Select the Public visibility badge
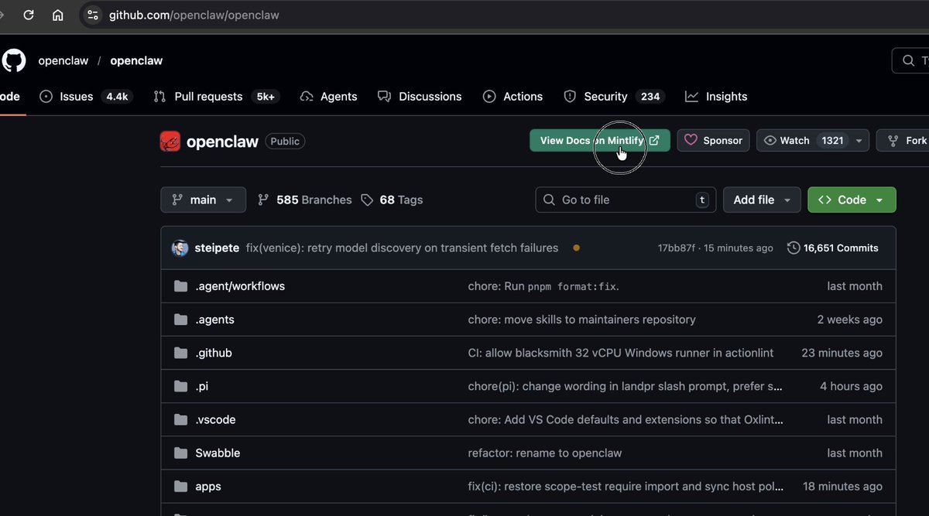The image size is (929, 516). click(x=285, y=141)
